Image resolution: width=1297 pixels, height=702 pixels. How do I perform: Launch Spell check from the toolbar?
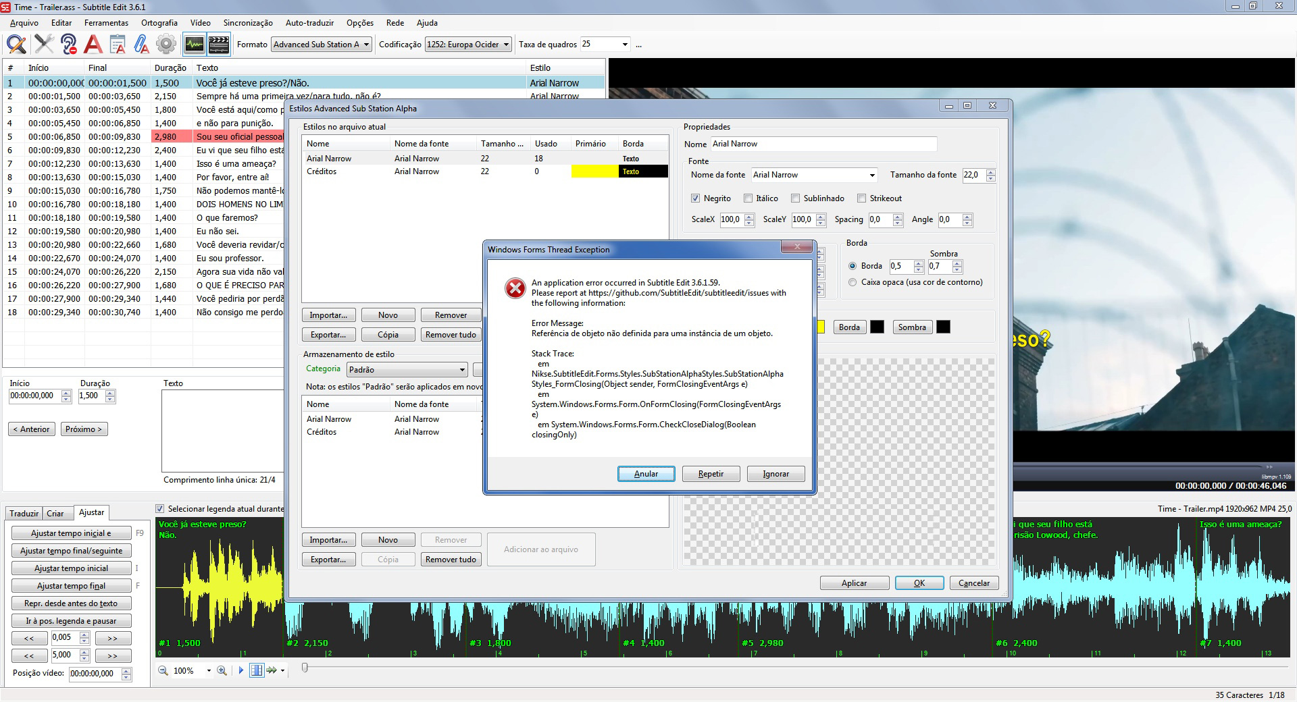click(x=93, y=44)
